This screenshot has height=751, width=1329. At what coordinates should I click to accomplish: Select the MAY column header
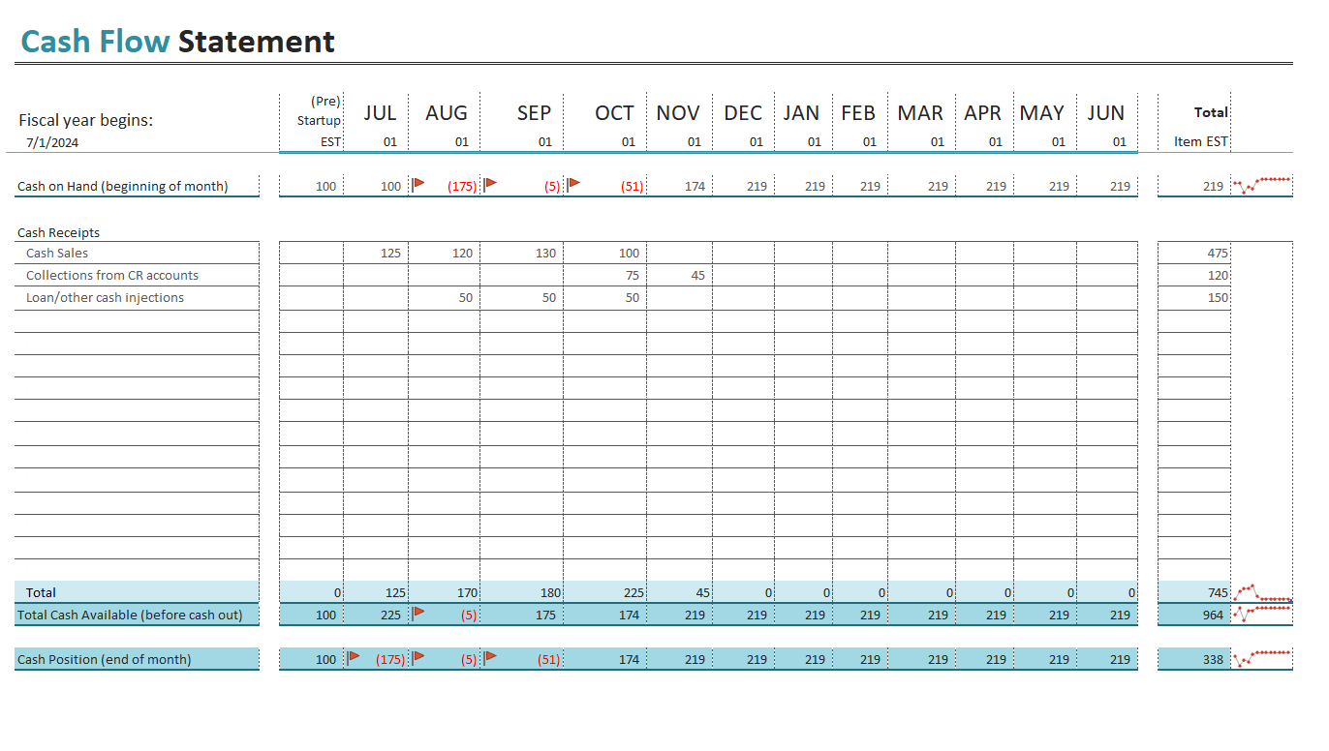(1042, 112)
